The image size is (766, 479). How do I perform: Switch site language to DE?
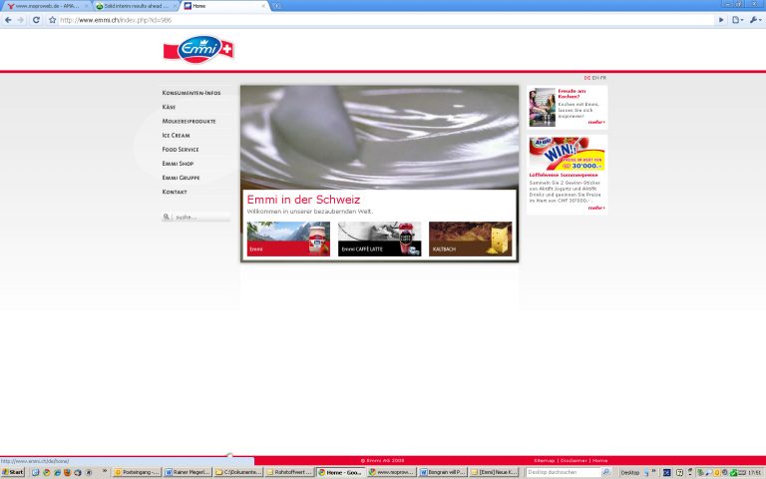[x=586, y=78]
